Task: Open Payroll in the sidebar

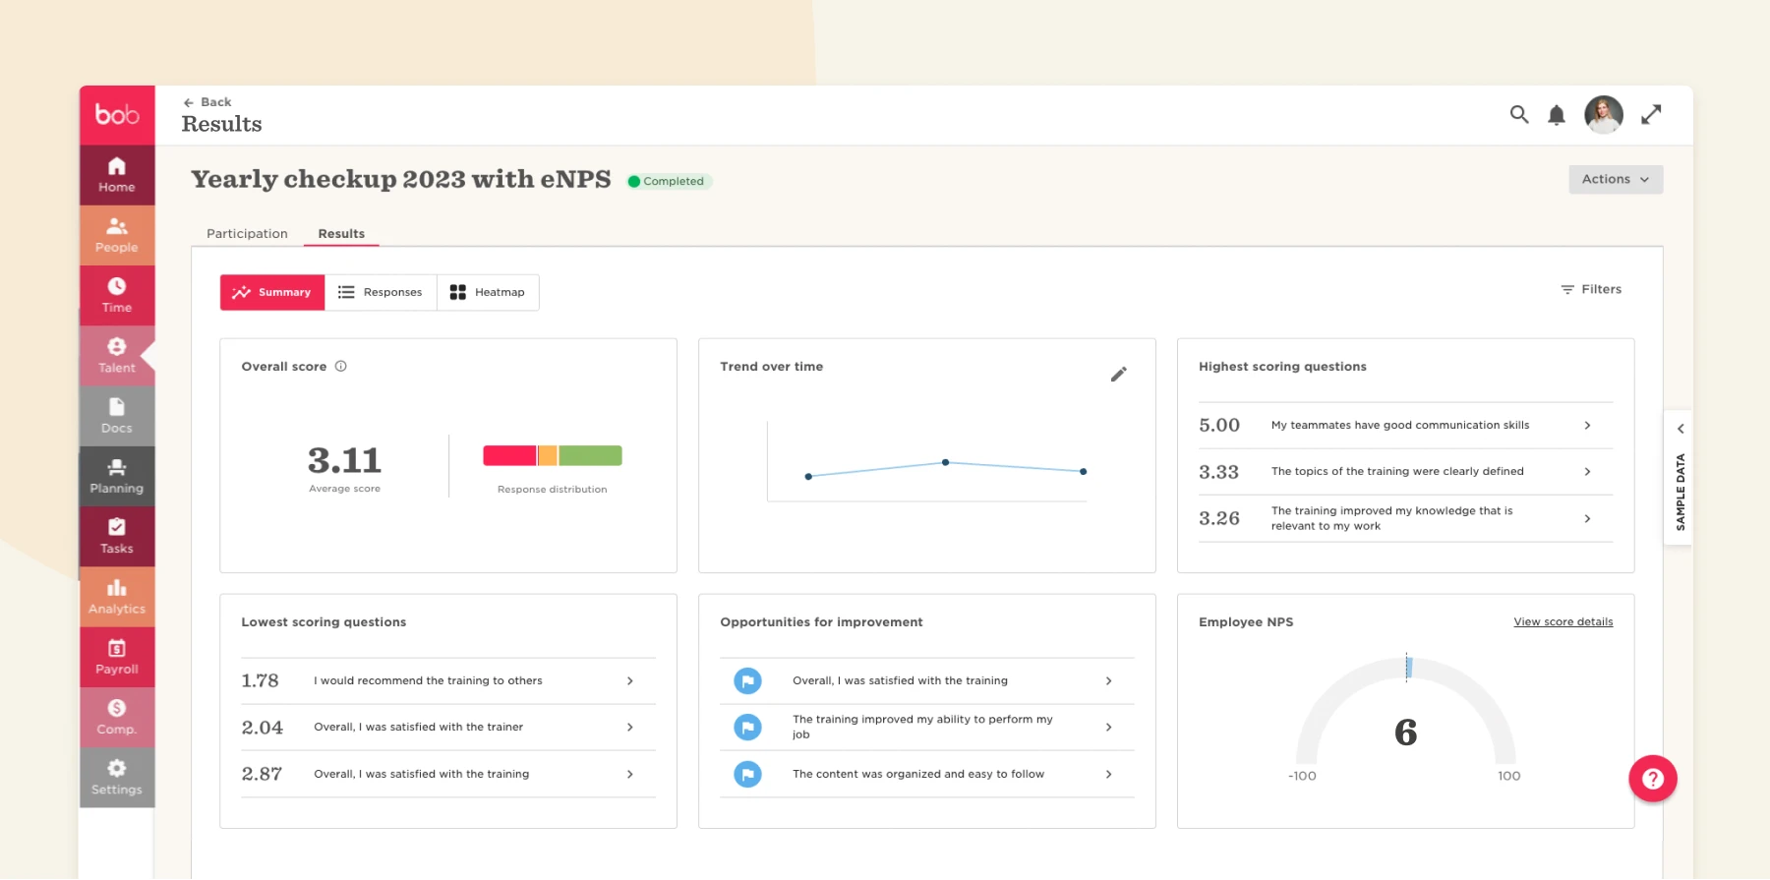Action: [117, 658]
